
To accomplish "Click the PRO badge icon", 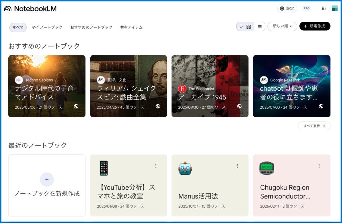I will (306, 9).
